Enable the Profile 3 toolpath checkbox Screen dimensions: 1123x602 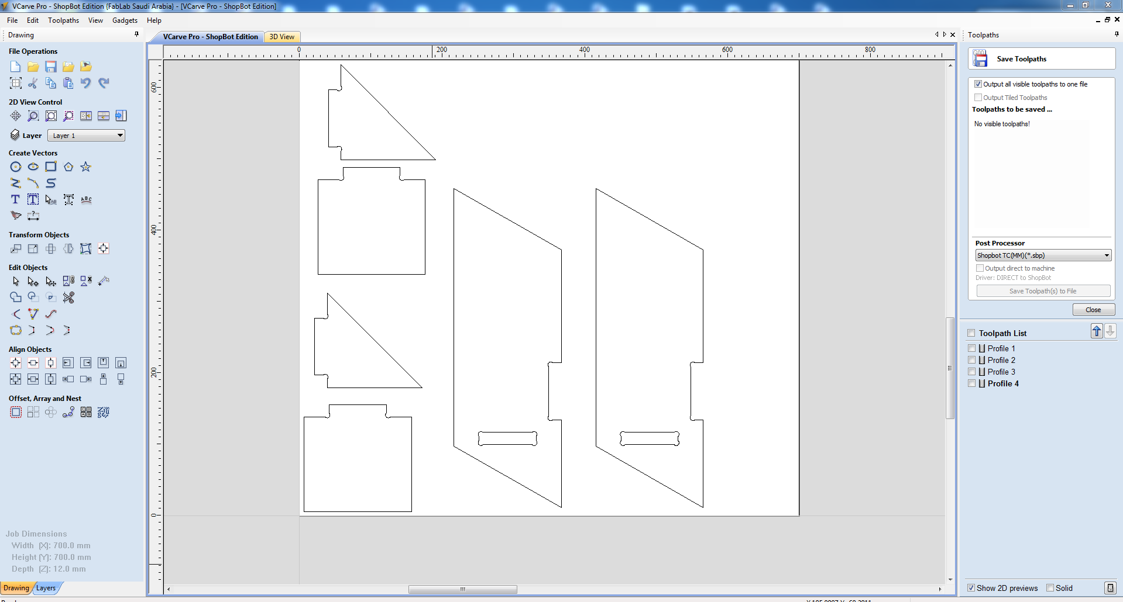pos(972,372)
